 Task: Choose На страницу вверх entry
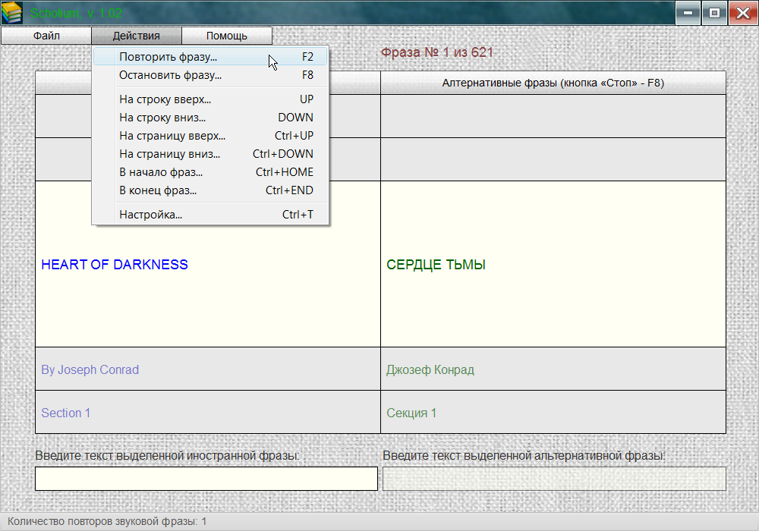(172, 136)
